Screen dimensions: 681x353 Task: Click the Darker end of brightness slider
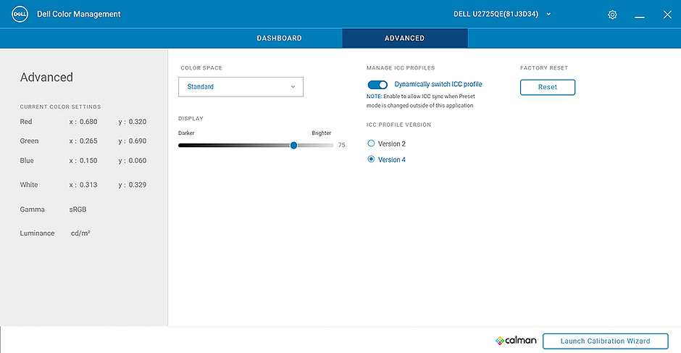pyautogui.click(x=186, y=133)
